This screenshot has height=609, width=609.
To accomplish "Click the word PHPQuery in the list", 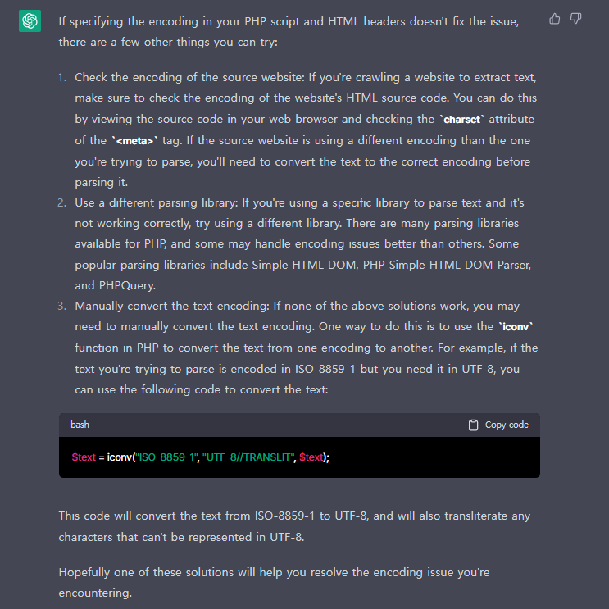I will coord(126,285).
